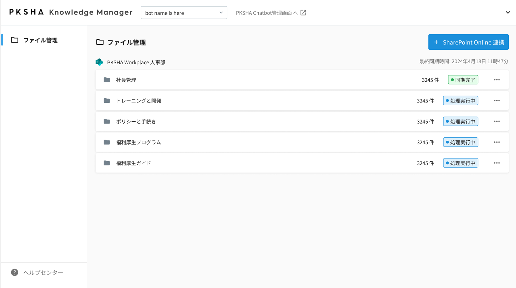Open more options for トレーニングと開発
Viewport: 516px width, 288px height.
[x=497, y=101]
